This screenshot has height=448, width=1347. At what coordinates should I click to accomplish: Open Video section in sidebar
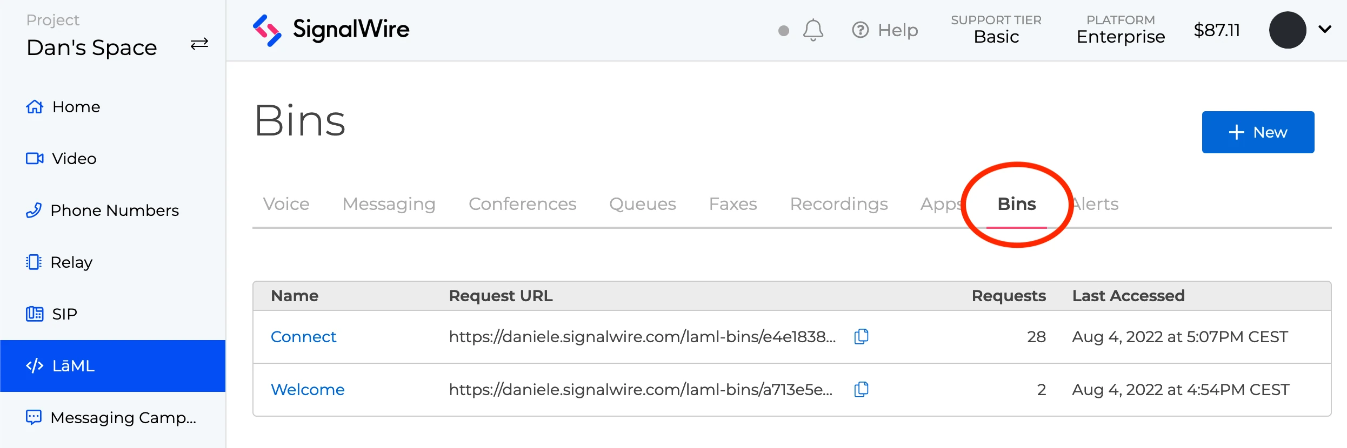pyautogui.click(x=113, y=159)
